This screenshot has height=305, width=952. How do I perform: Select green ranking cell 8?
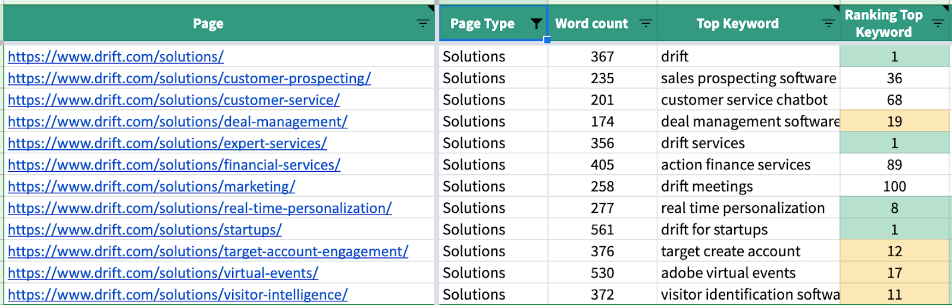click(895, 208)
